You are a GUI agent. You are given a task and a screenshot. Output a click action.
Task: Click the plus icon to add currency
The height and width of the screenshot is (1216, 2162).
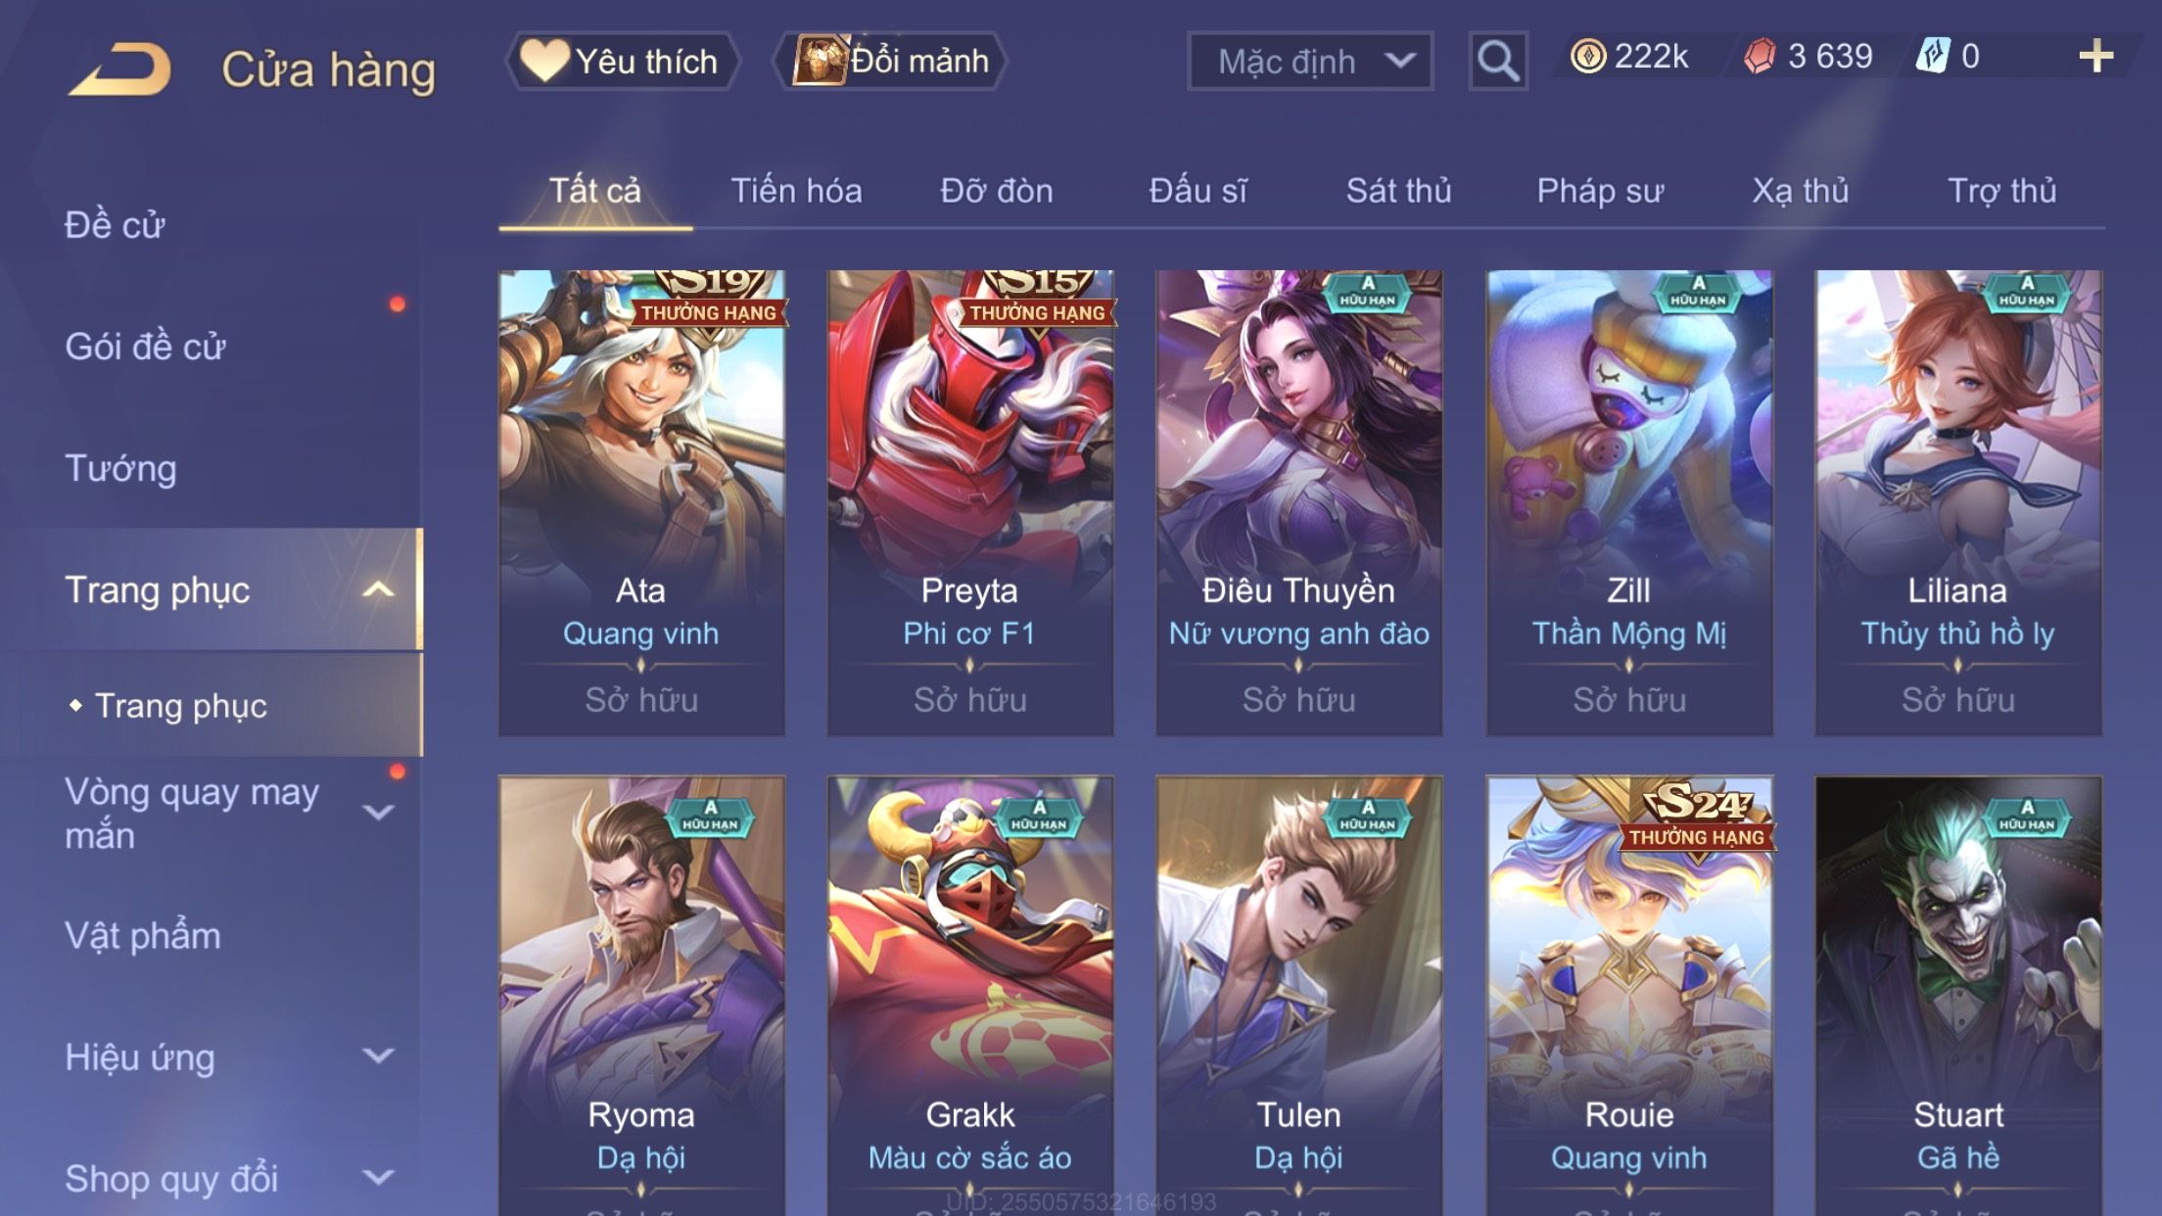pos(2095,57)
